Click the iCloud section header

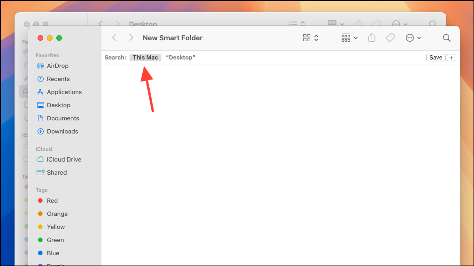(44, 149)
